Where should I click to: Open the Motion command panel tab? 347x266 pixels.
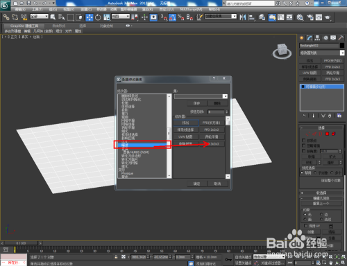click(x=325, y=38)
